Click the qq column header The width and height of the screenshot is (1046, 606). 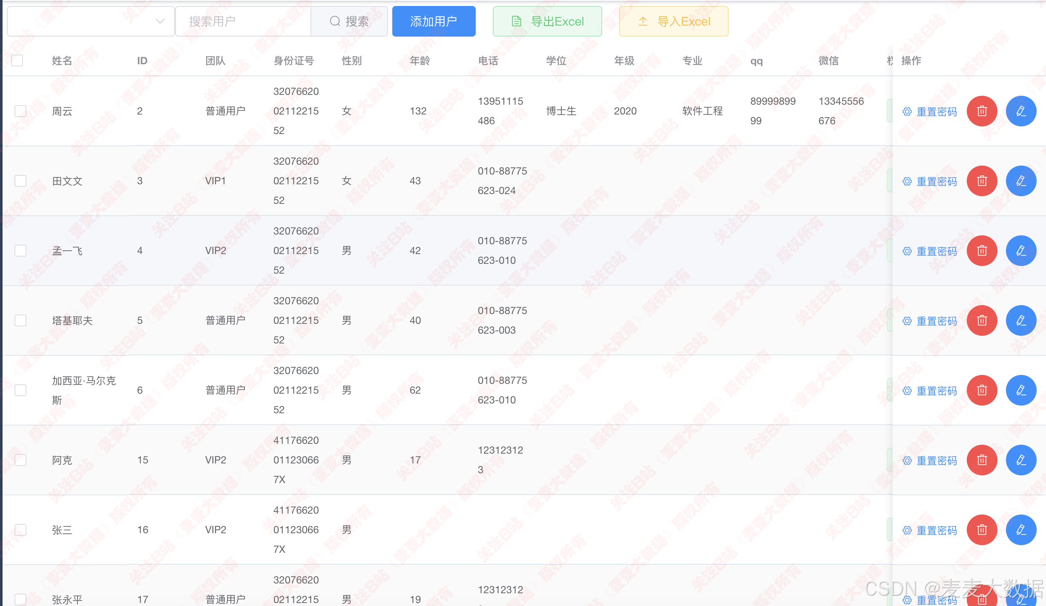(x=756, y=61)
